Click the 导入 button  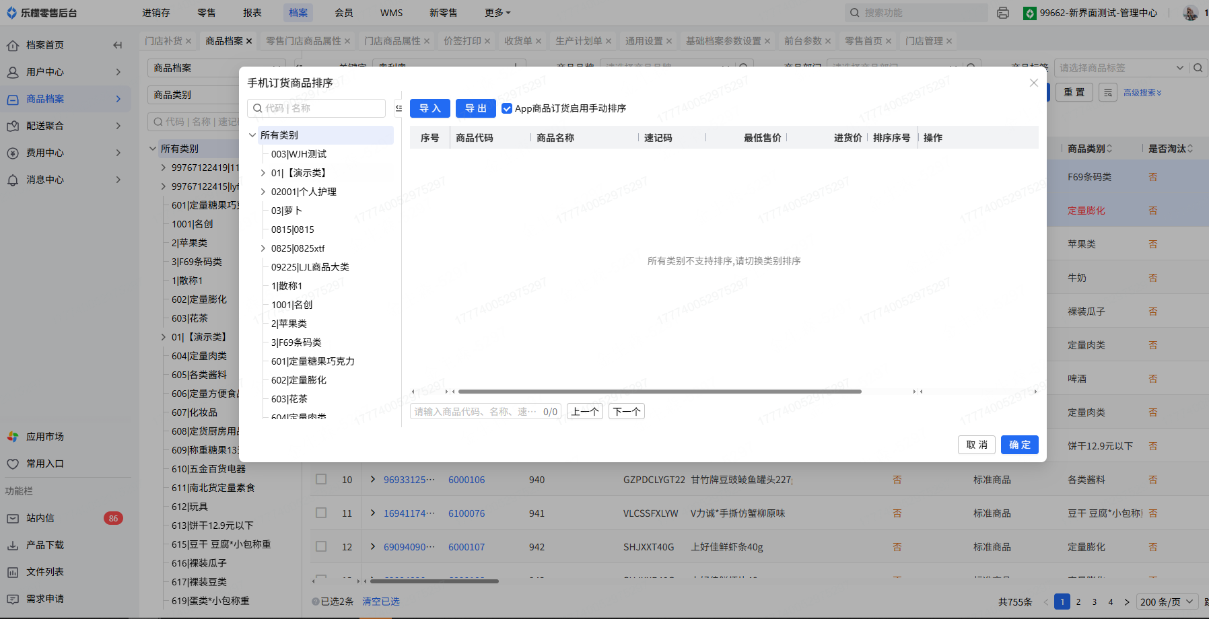pos(430,108)
